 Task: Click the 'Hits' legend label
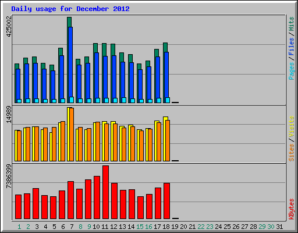(291, 24)
